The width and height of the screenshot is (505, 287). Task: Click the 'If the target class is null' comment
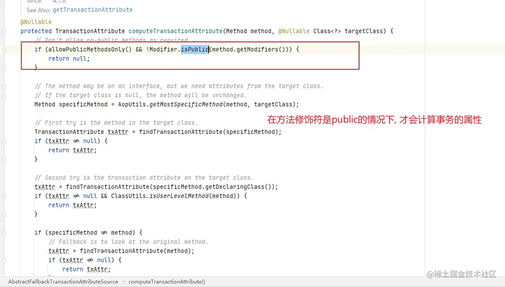tap(140, 95)
